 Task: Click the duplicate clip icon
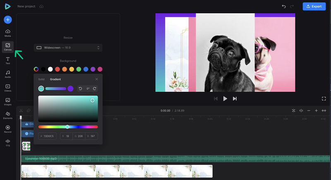point(29,110)
